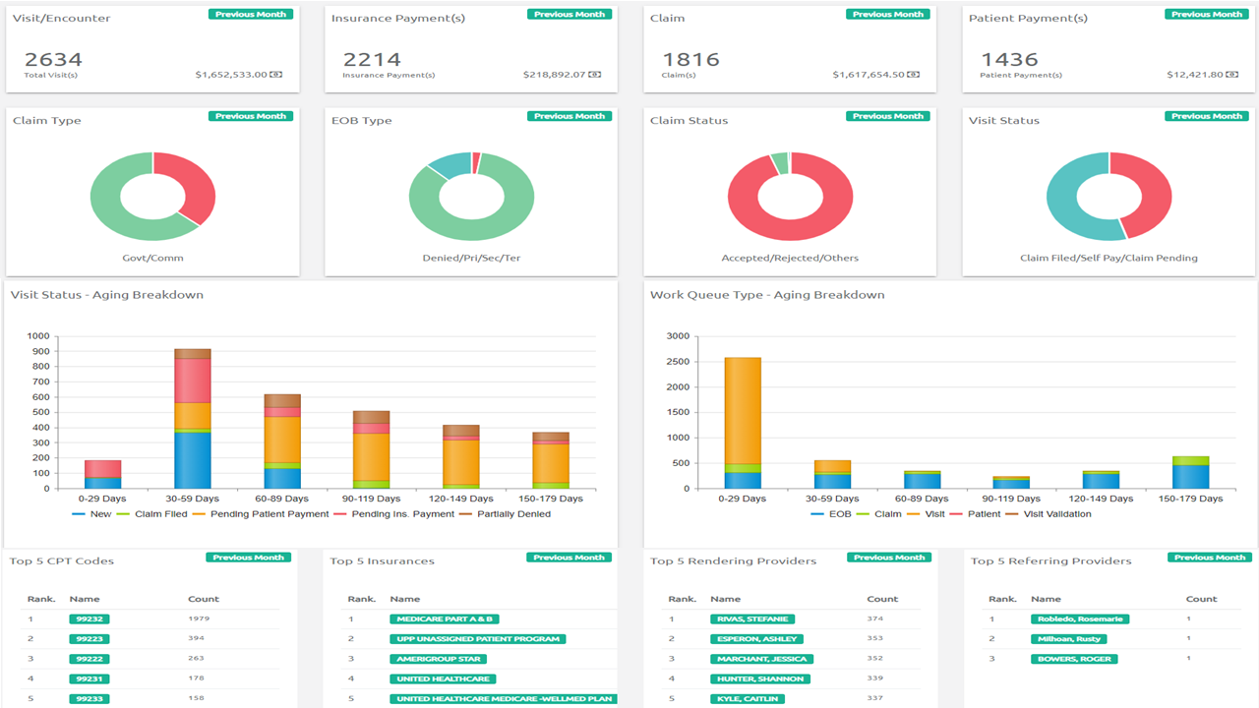
Task: Open the Previous Month selector on Visit Status card
Action: click(1207, 115)
